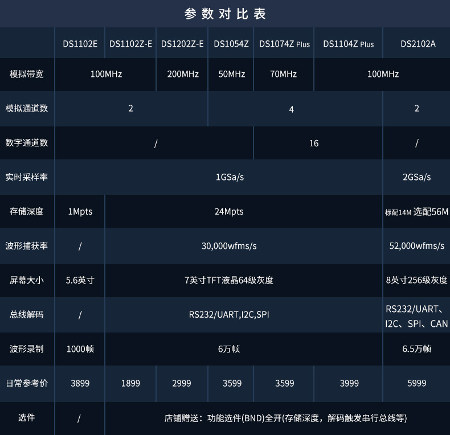Click the 1Mpts memory depth cell
450x435 pixels.
80,211
